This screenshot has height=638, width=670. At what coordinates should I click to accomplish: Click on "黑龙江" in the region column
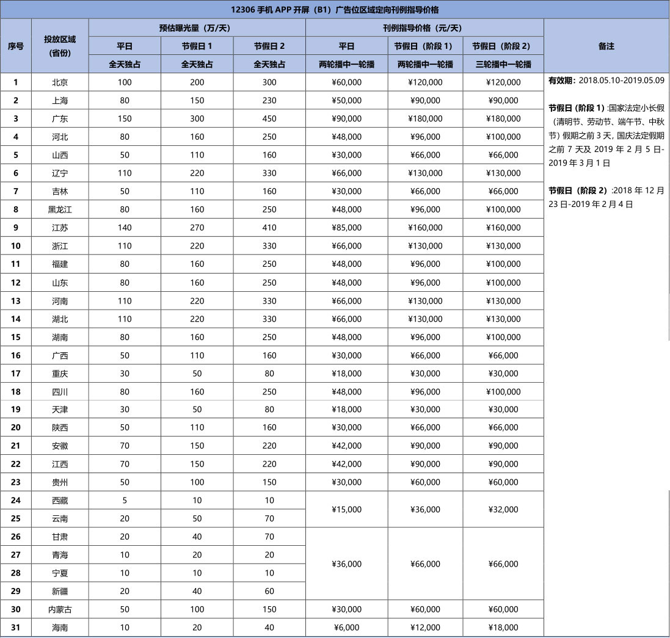pos(60,209)
